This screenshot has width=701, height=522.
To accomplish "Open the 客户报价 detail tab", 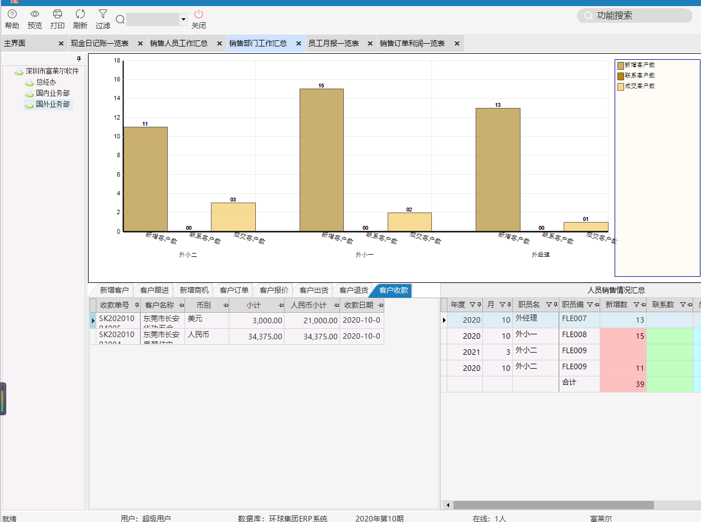I will click(x=274, y=290).
